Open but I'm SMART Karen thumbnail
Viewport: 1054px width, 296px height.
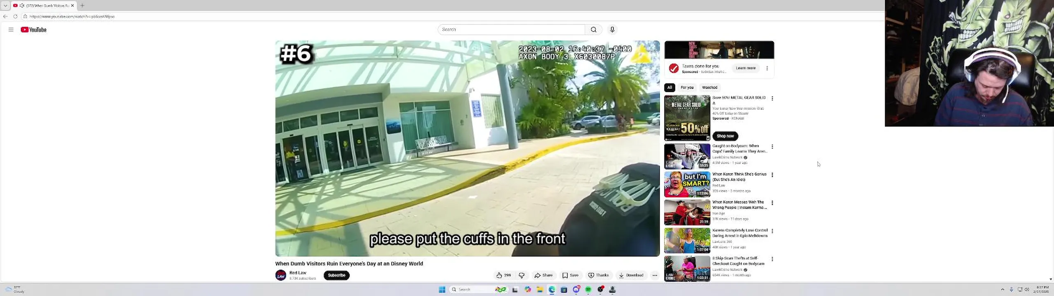(687, 184)
